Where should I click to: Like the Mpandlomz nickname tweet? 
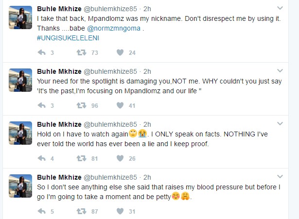(120, 52)
